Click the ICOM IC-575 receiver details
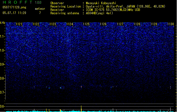Viewport: 177px width, 112px height. click(x=113, y=10)
